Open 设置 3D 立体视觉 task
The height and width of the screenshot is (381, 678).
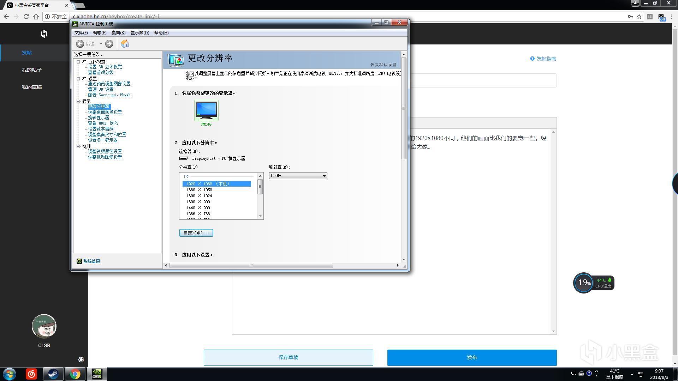coord(105,67)
